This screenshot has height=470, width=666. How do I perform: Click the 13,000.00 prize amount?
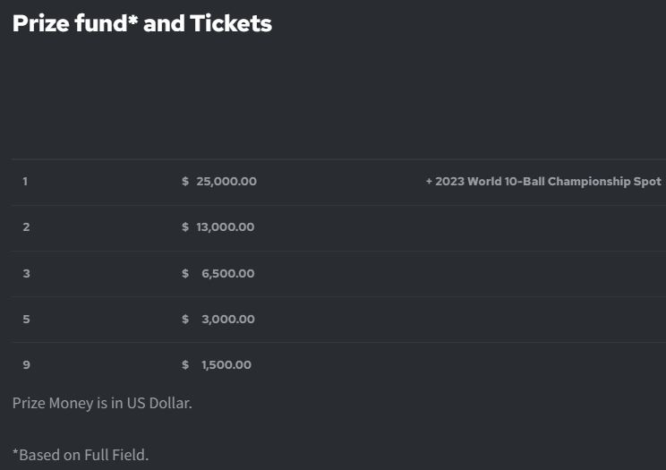click(x=225, y=227)
